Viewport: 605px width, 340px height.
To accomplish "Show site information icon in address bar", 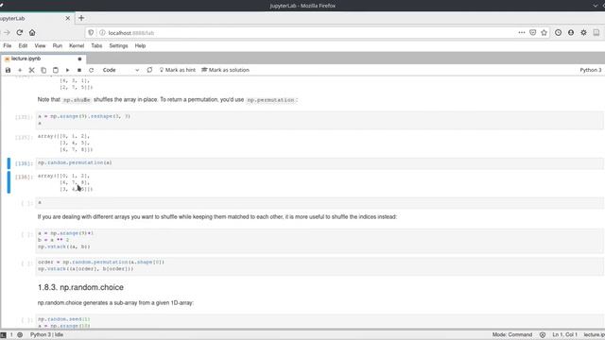I will click(x=102, y=33).
